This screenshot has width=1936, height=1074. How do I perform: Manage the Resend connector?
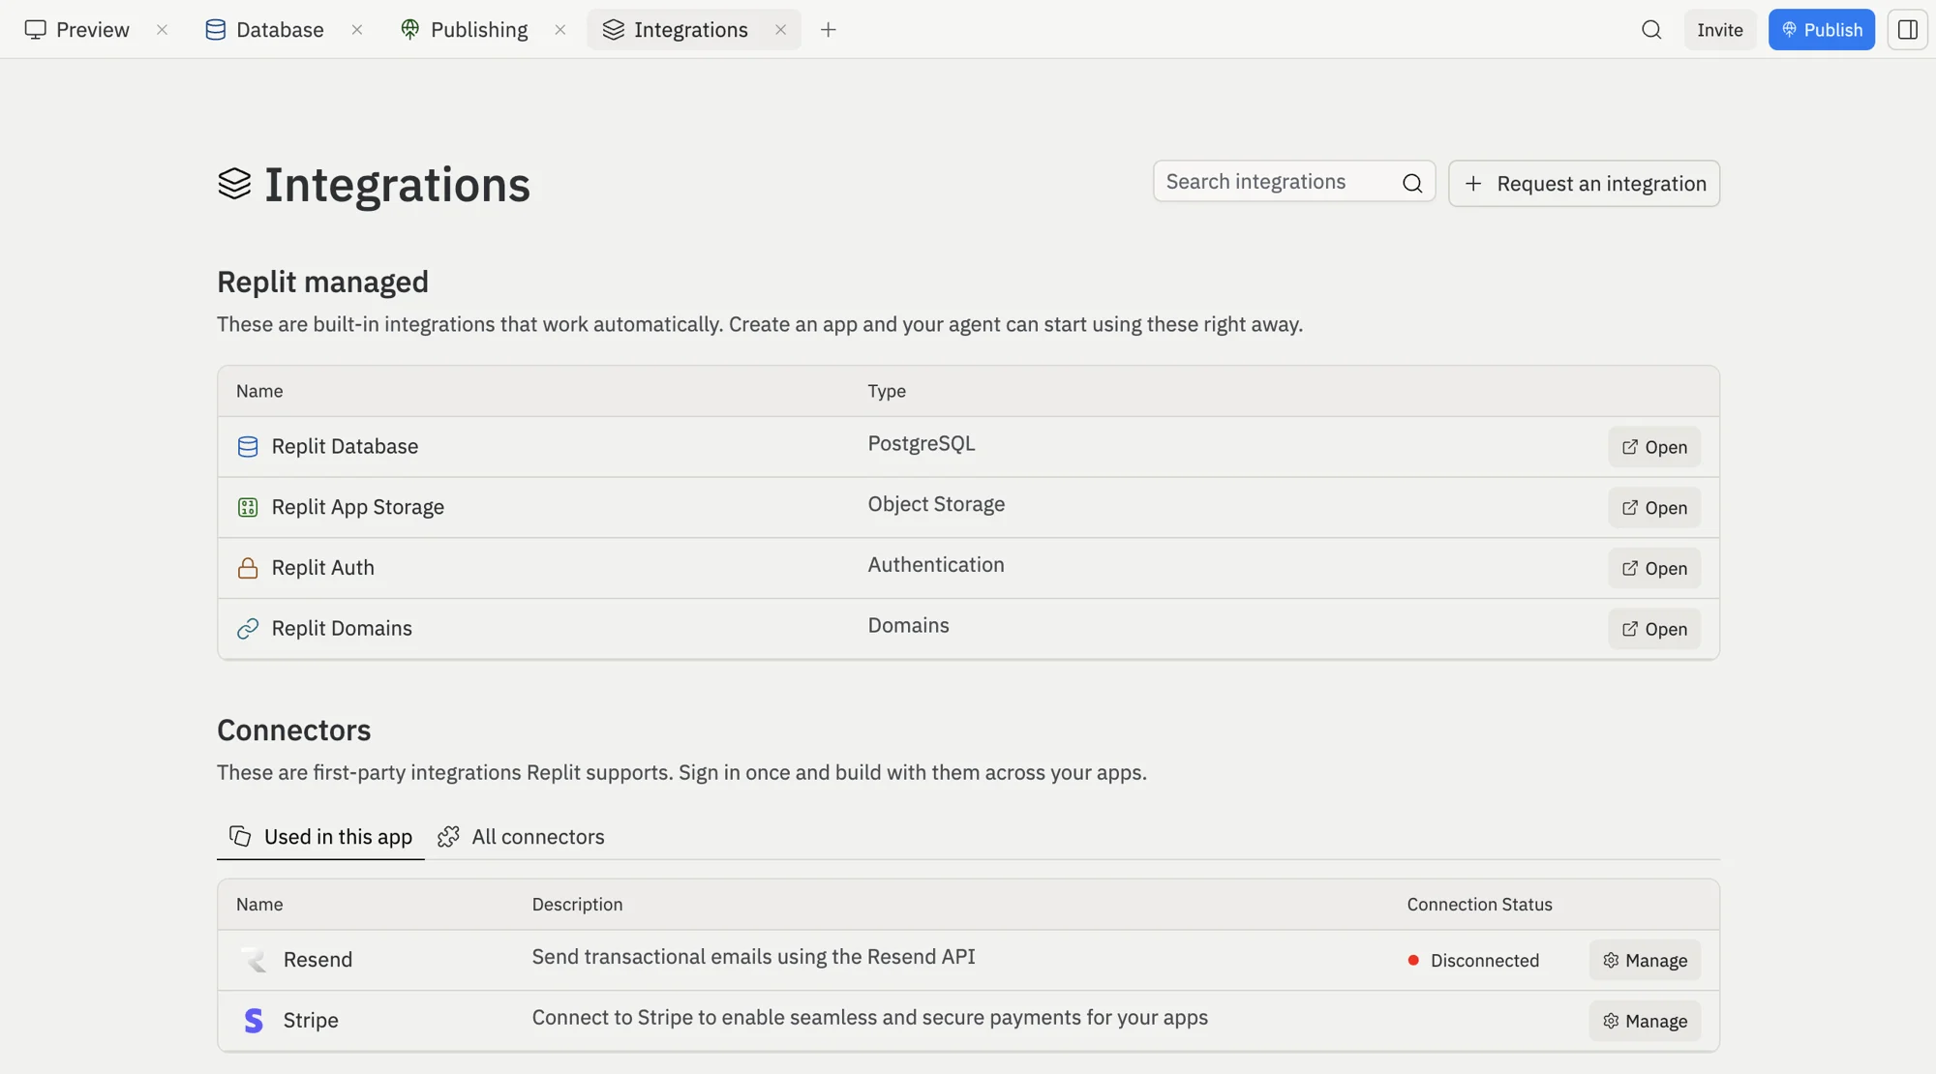coord(1645,961)
